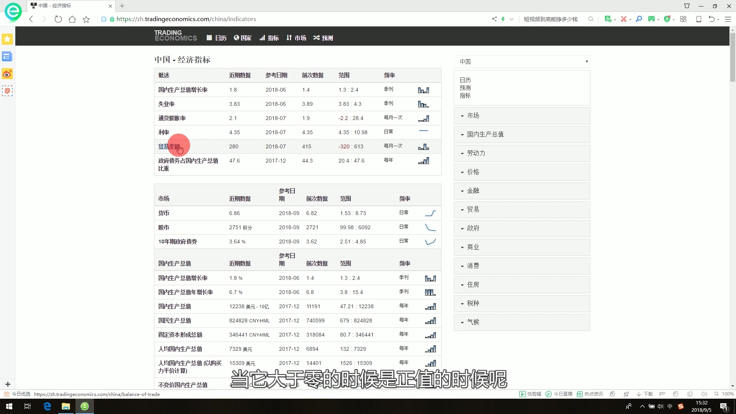Click the page vertical scrollbar thumb
Screen dimensions: 736x414
click(733, 57)
